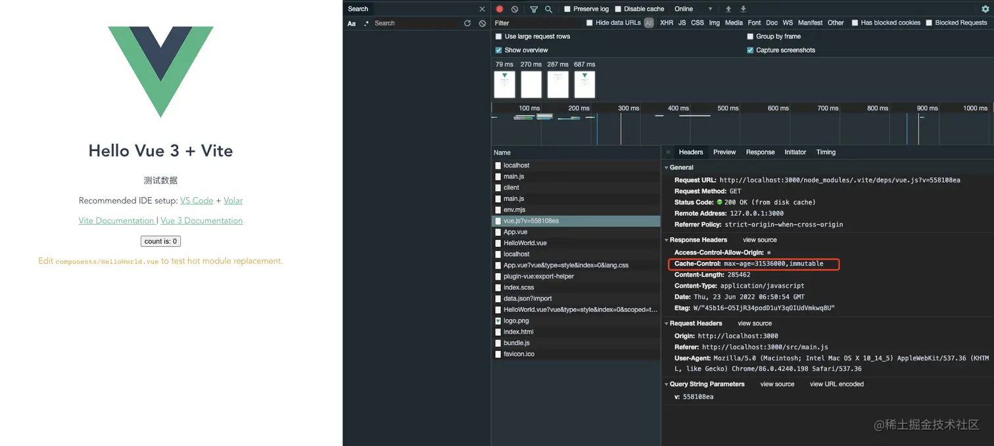Filter requests by Img

(x=715, y=23)
